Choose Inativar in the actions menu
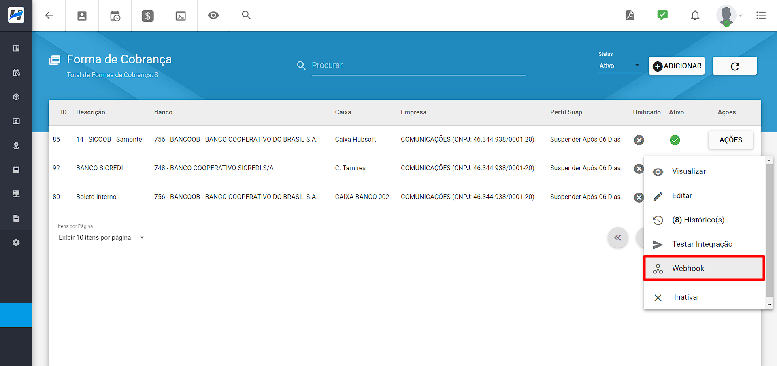The image size is (777, 366). click(704, 297)
